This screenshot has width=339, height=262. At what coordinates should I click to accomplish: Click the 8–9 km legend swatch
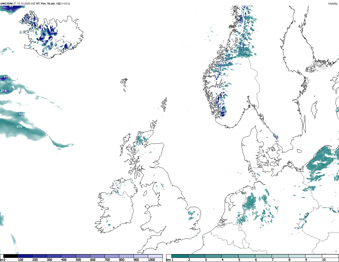click(x=297, y=256)
